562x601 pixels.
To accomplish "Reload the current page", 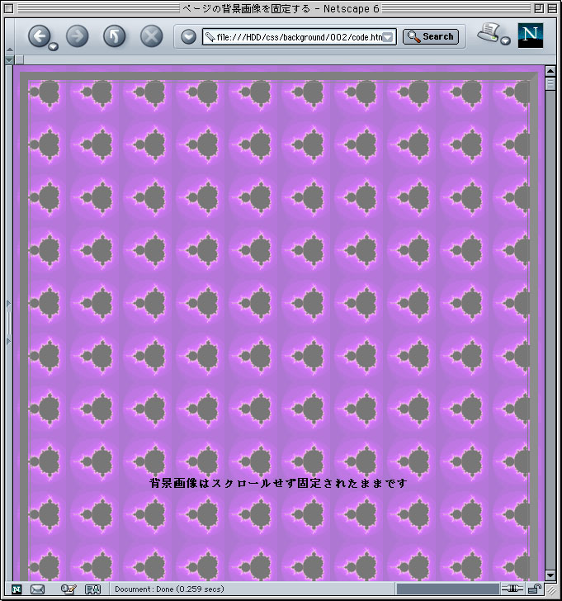I will 114,35.
